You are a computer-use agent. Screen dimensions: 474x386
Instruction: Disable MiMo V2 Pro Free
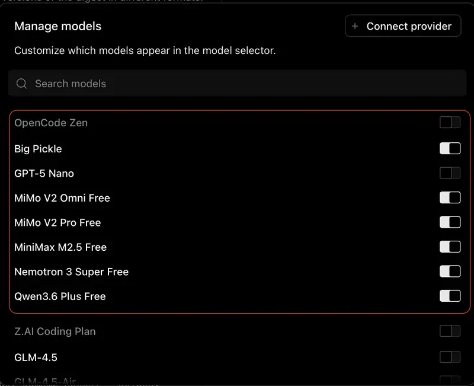450,222
